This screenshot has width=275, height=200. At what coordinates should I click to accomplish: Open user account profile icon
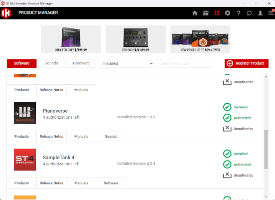pyautogui.click(x=260, y=13)
